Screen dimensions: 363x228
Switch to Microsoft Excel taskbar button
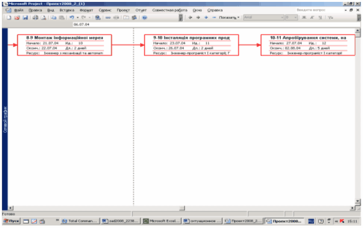coord(162,221)
